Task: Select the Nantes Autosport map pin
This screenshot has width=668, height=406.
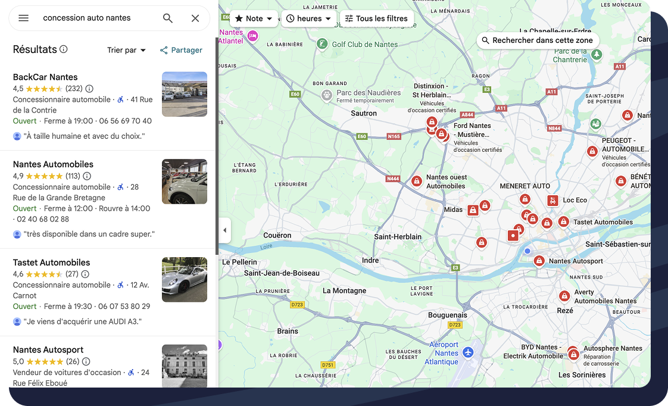Action: click(x=539, y=261)
